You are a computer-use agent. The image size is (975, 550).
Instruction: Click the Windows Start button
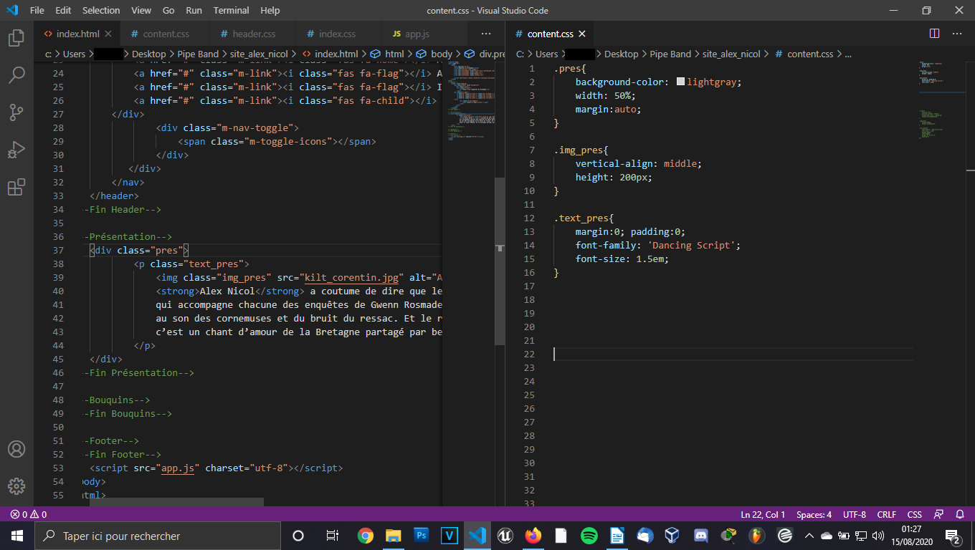click(16, 536)
